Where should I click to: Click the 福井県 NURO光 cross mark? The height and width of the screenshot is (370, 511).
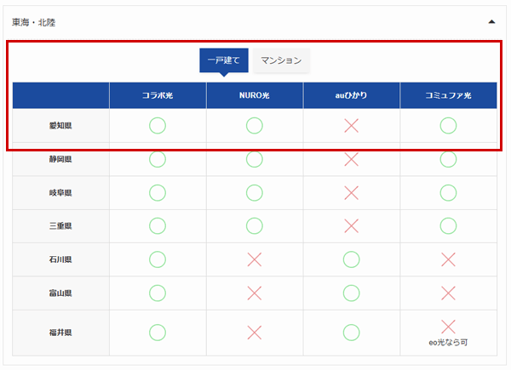click(254, 333)
